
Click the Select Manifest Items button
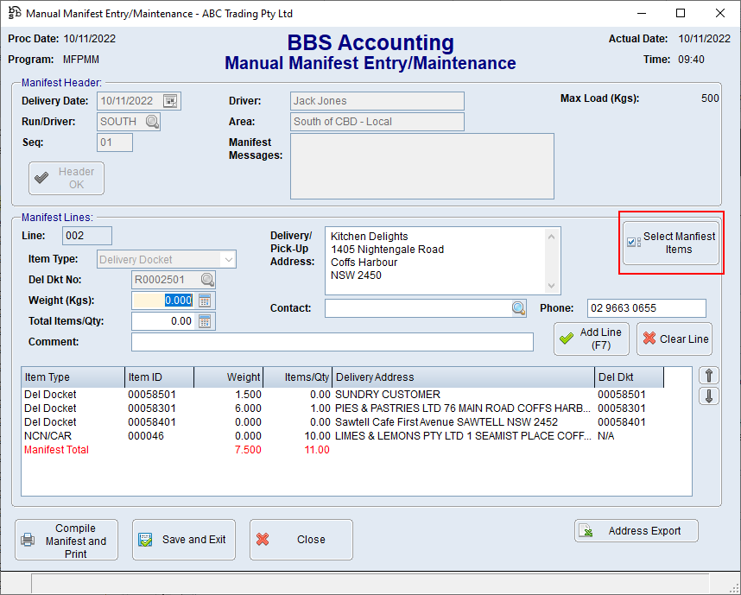point(671,243)
